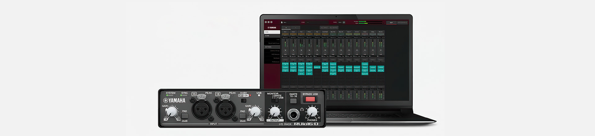The height and width of the screenshot is (136, 595).
Task: Switch to PERFORMANCE mode in the software
Action: (x=402, y=22)
